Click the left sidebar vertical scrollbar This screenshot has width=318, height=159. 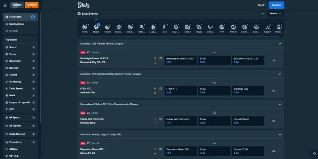pos(40,67)
